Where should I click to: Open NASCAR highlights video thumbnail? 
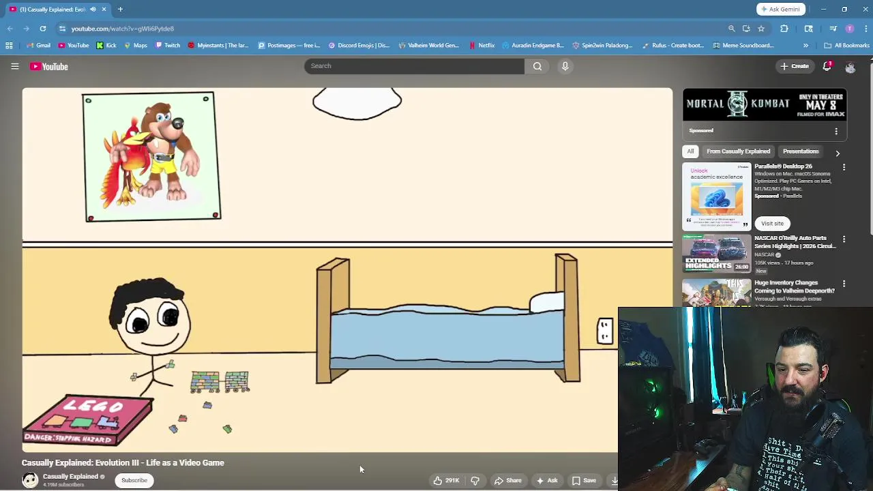717,253
